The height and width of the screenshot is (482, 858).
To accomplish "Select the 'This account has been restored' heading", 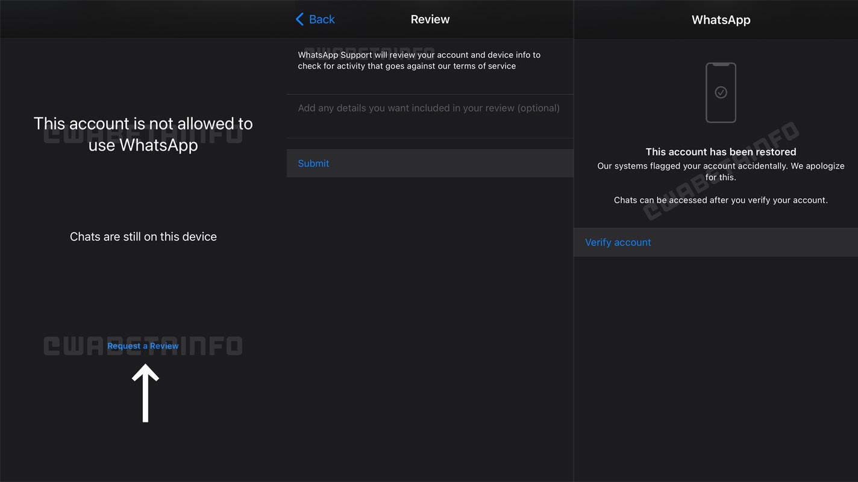I will pos(721,152).
